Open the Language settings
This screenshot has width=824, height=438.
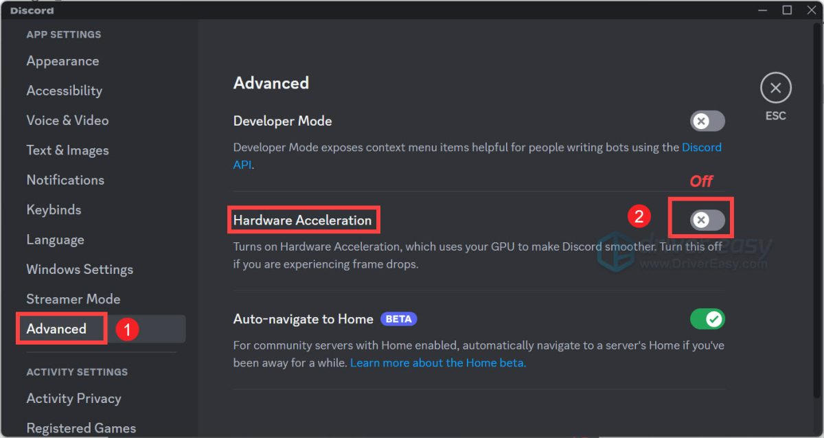[x=55, y=240]
